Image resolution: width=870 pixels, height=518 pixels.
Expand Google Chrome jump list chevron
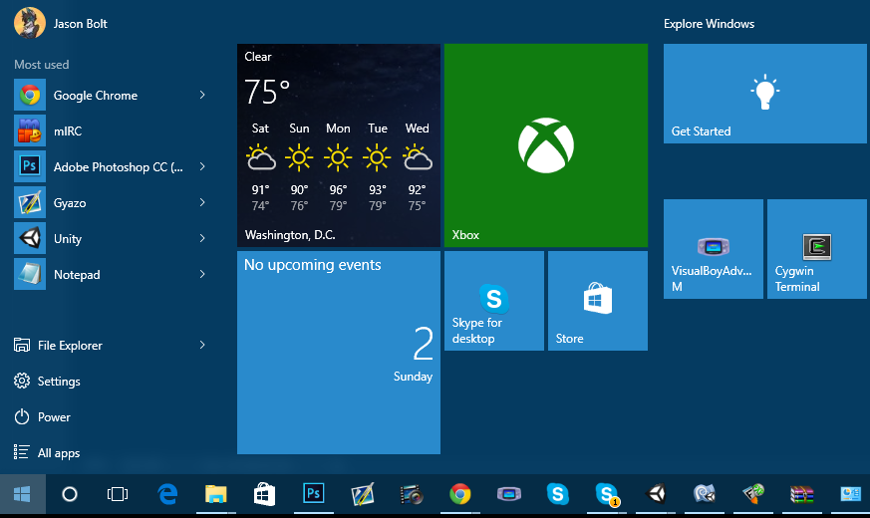coord(202,96)
